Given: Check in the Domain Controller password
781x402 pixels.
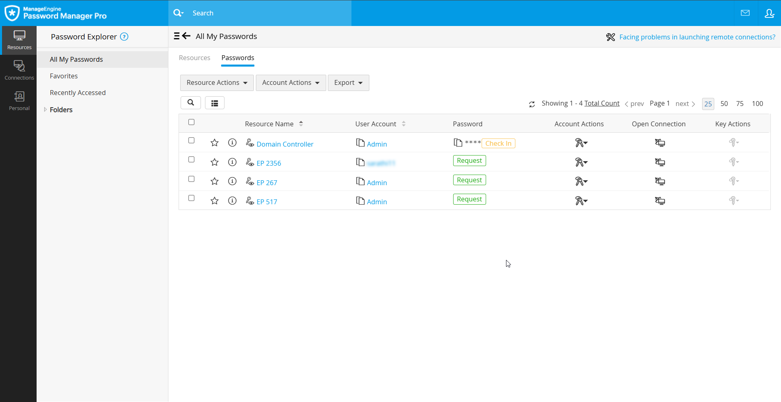Looking at the screenshot, I should [498, 143].
